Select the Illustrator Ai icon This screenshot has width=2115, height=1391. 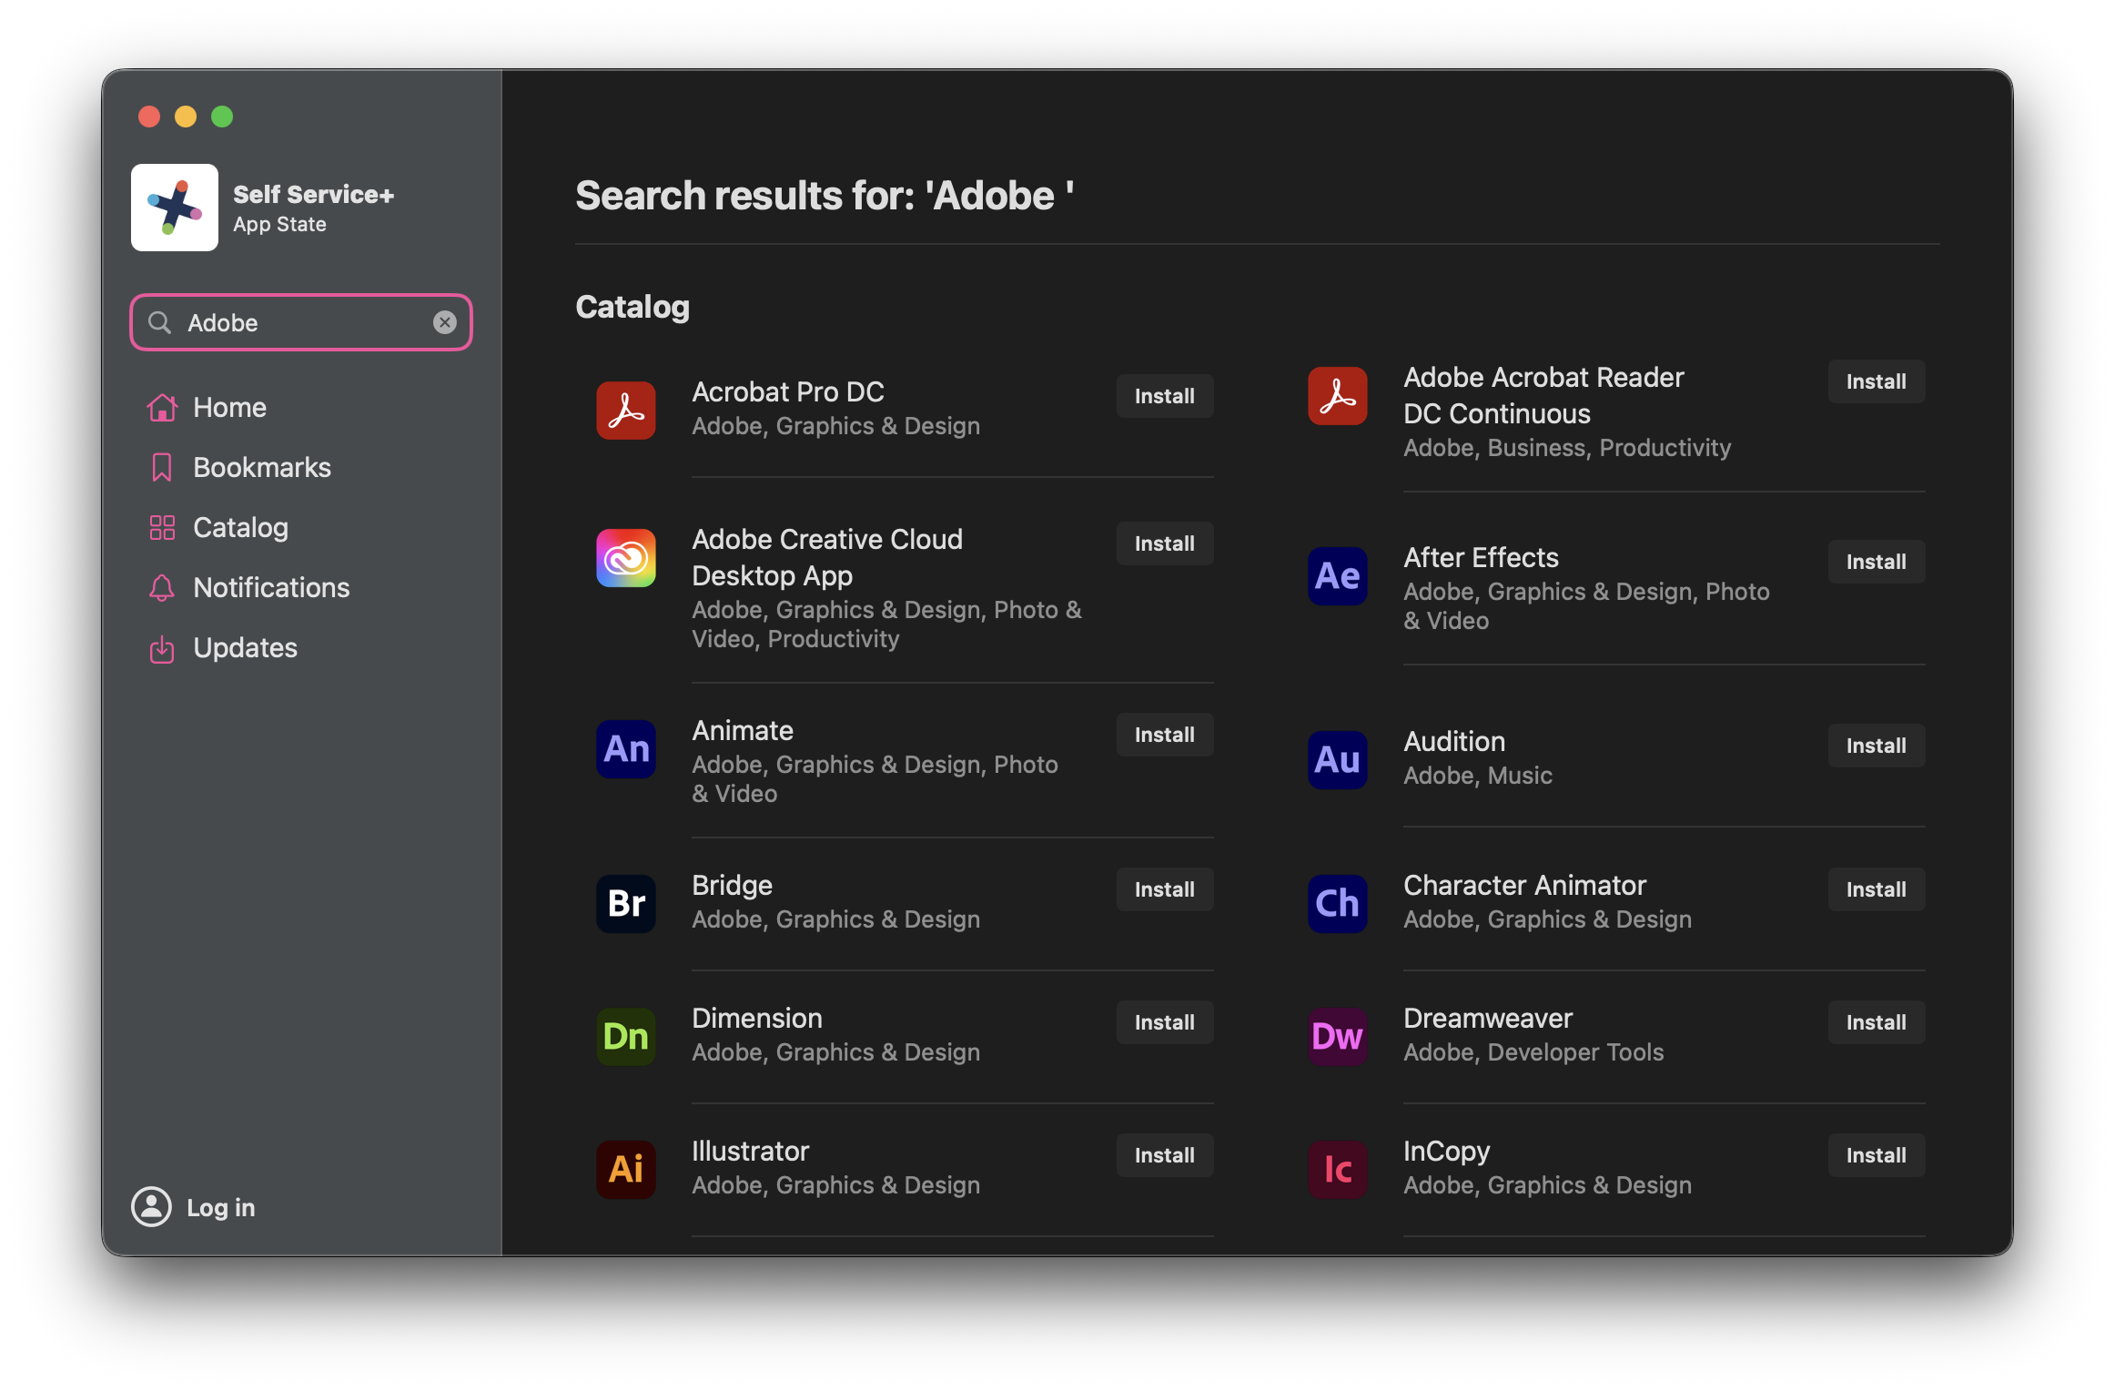click(x=625, y=1170)
